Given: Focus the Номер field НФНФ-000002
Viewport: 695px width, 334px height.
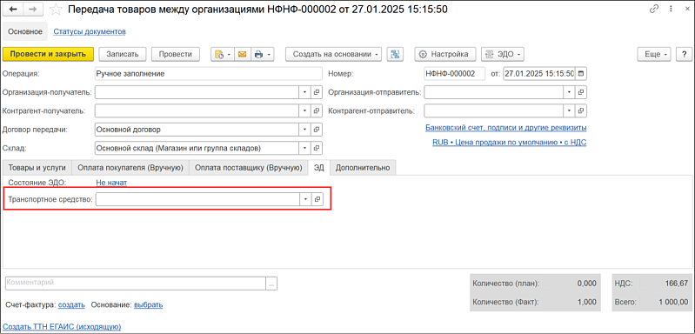Looking at the screenshot, I should click(454, 74).
